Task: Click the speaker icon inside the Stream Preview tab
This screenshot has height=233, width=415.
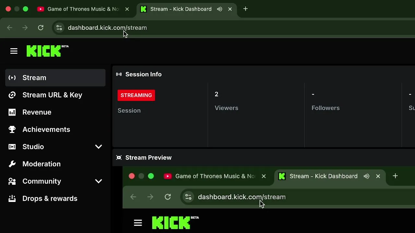Action: coord(366,176)
